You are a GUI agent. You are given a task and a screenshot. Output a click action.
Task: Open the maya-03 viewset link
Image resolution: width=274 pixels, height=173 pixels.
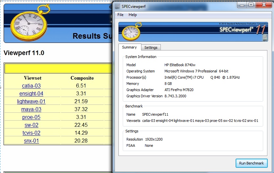pyautogui.click(x=31, y=109)
